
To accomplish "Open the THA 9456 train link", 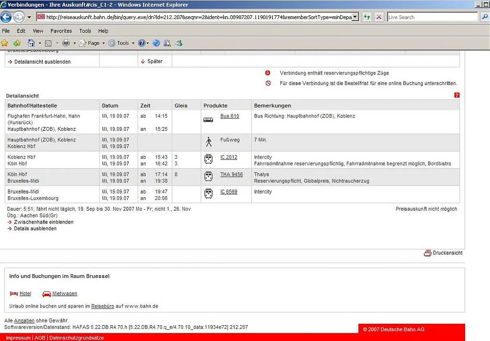I will 231,175.
